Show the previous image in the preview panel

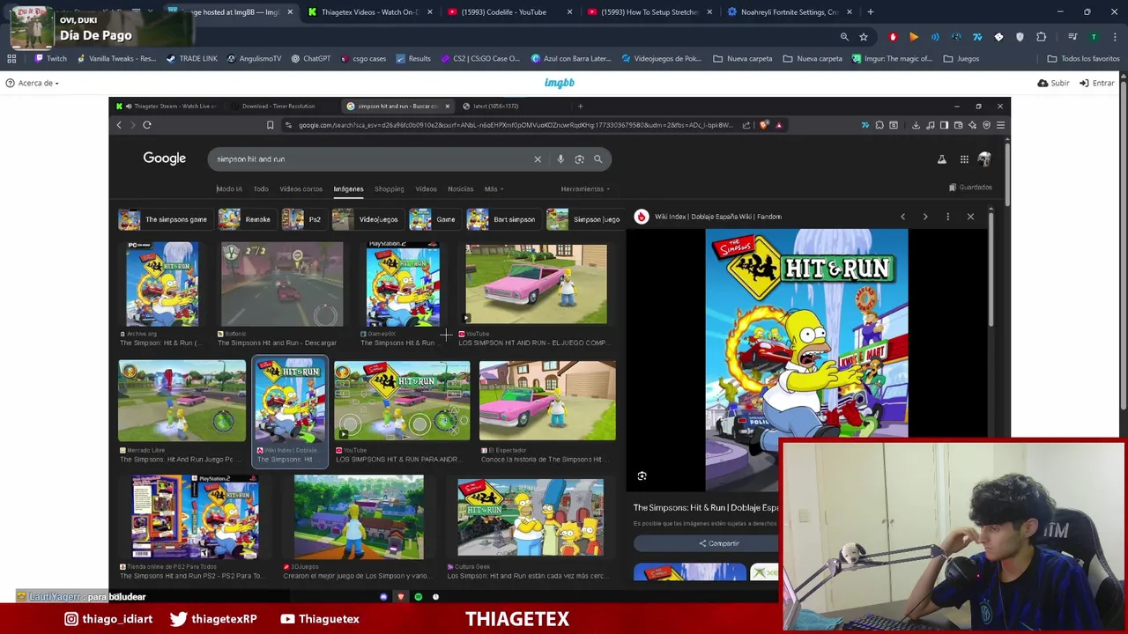(902, 217)
